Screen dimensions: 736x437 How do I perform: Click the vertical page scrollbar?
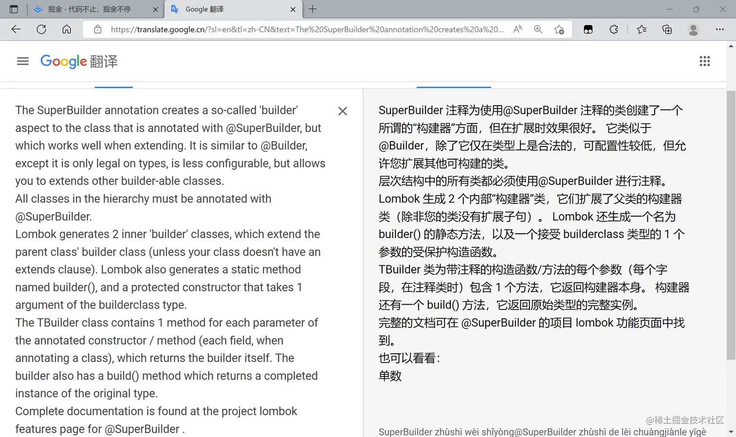[x=731, y=225]
